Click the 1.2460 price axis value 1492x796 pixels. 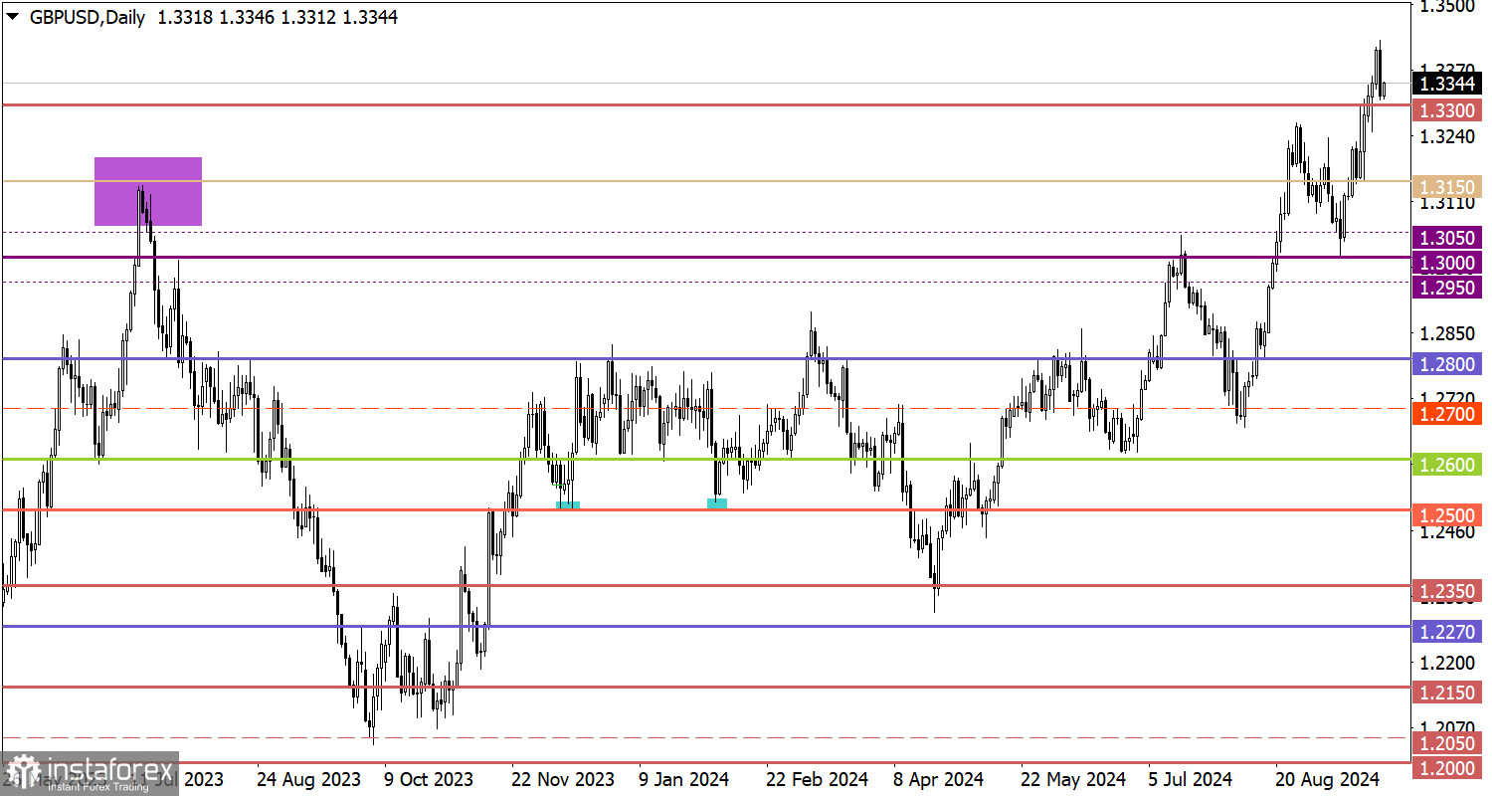click(1447, 531)
